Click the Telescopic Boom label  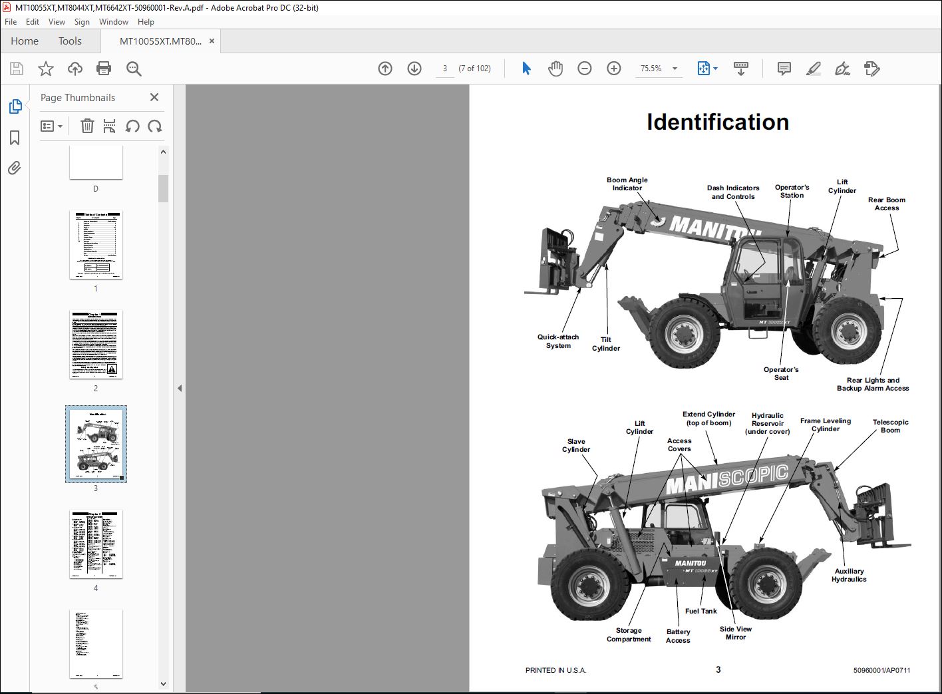click(x=890, y=426)
